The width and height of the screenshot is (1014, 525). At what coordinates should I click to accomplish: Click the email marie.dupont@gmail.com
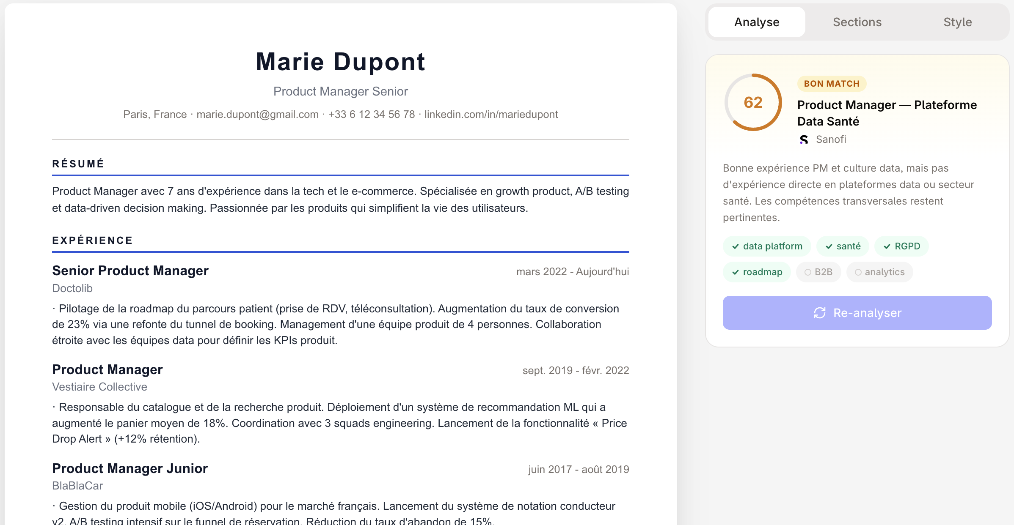(x=257, y=115)
